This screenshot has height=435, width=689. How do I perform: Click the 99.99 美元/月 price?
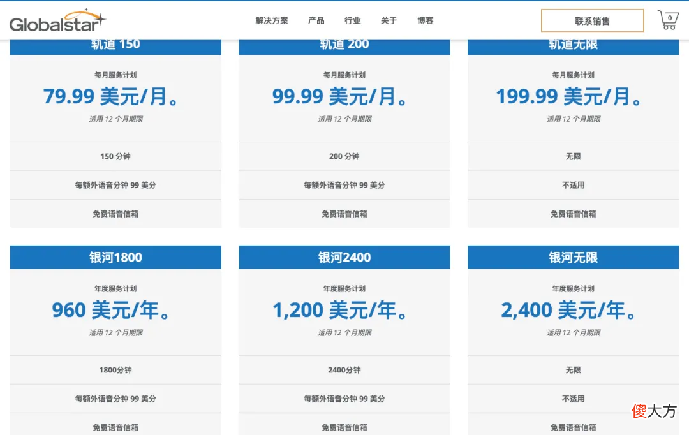click(339, 96)
